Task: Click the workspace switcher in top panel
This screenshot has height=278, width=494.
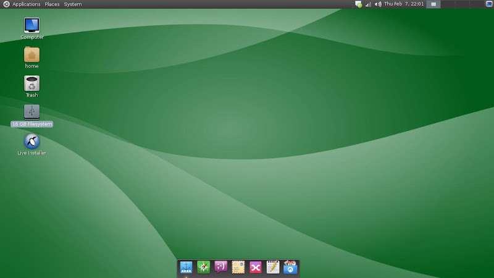Action: coord(434,4)
